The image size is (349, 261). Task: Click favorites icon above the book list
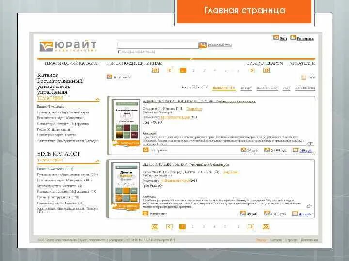[x=109, y=77]
